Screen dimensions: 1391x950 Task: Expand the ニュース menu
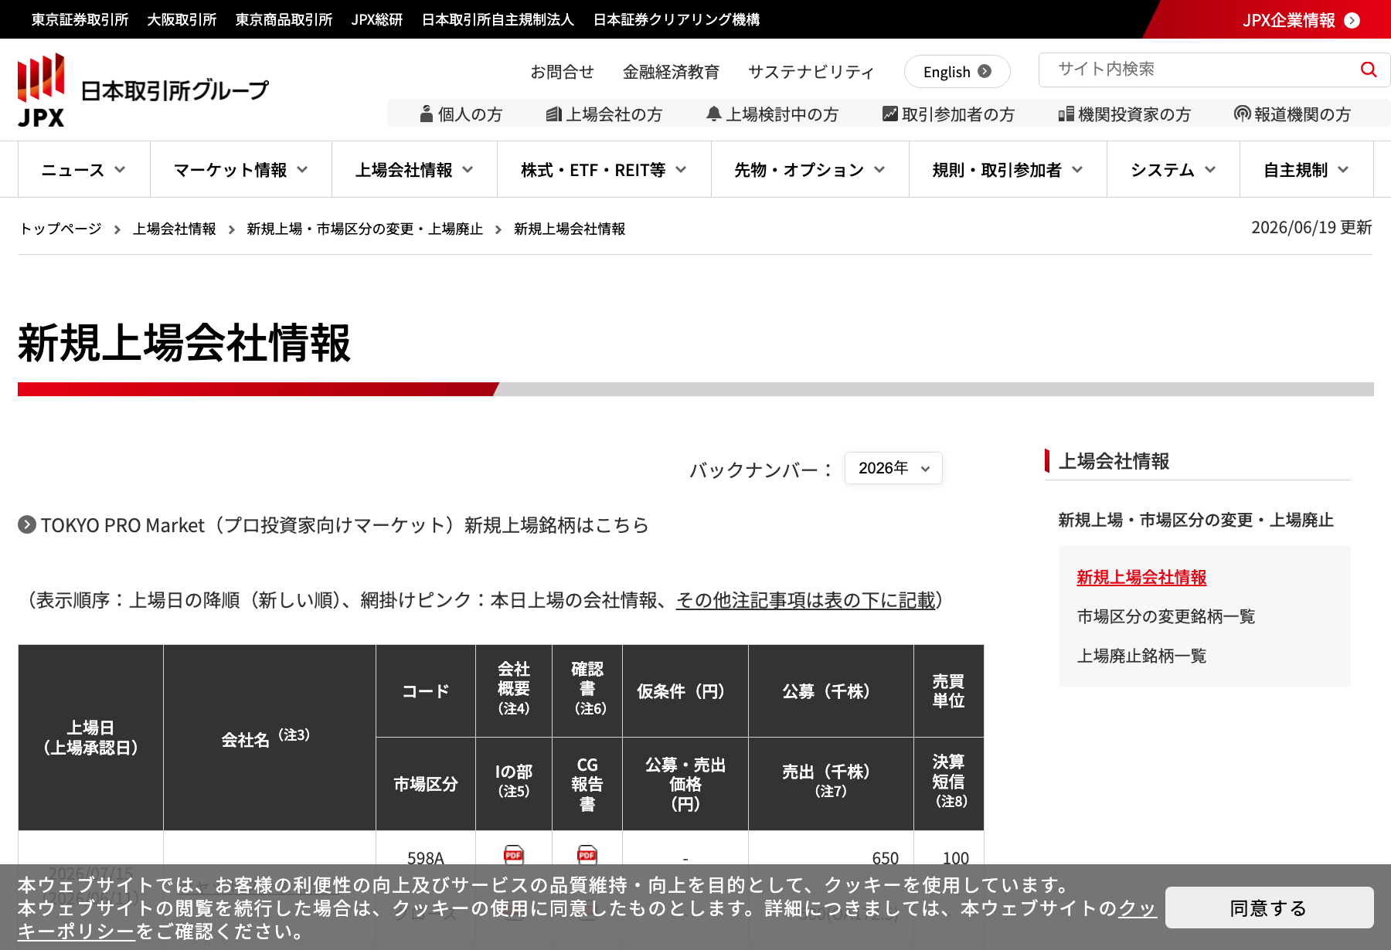[x=83, y=170]
